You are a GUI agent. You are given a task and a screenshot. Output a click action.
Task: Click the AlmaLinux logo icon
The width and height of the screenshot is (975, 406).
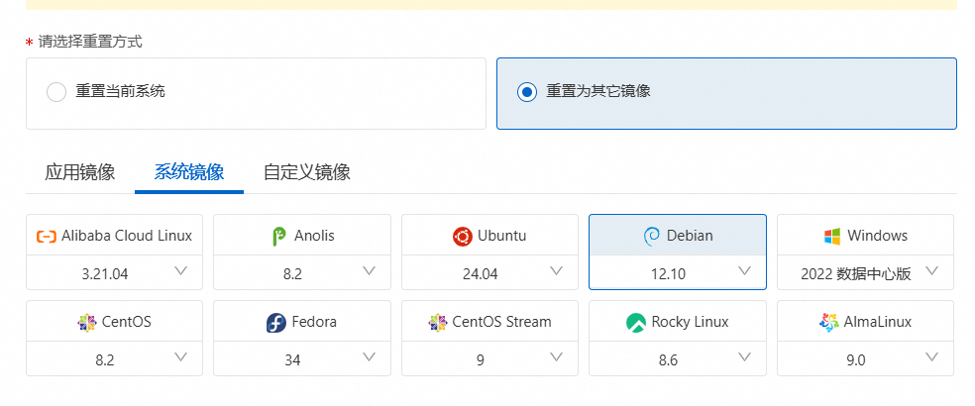click(x=829, y=323)
